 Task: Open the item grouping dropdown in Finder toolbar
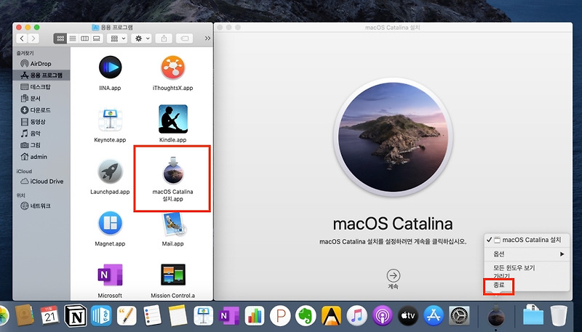click(x=119, y=39)
